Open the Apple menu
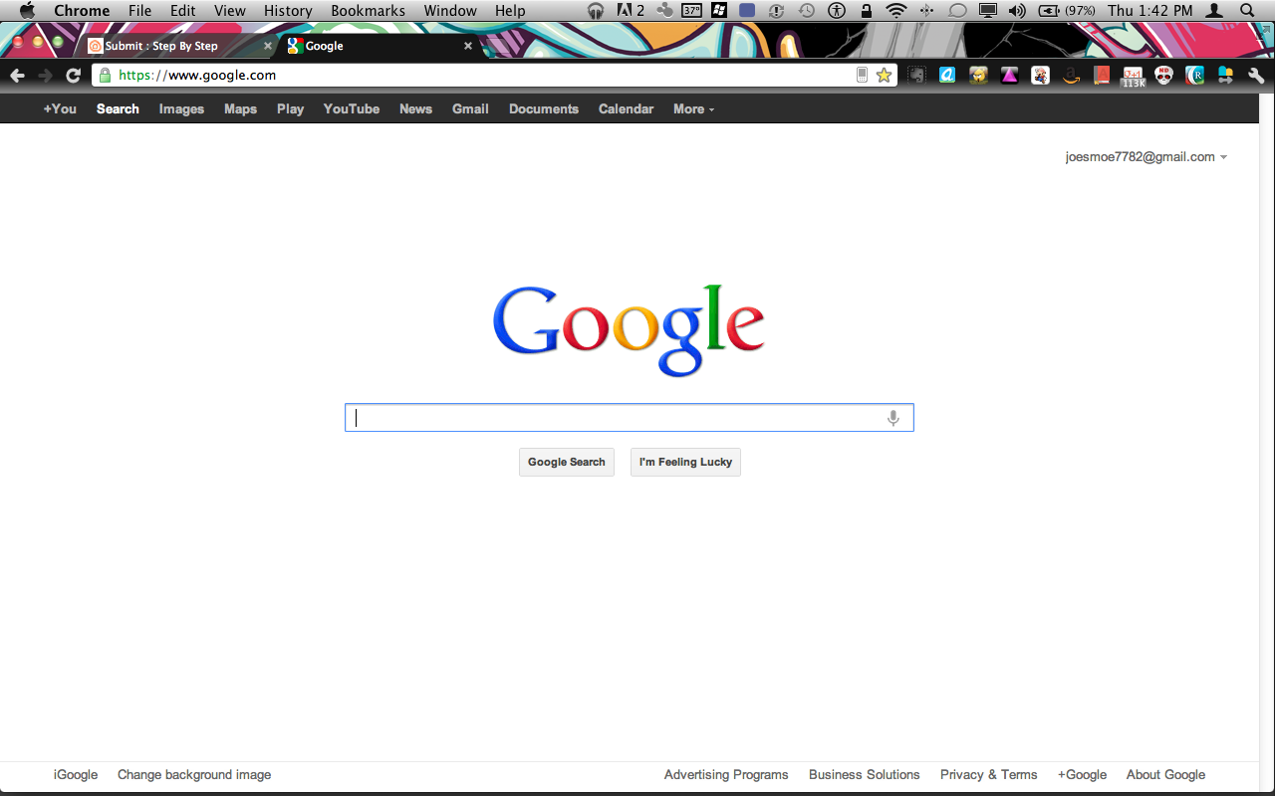The height and width of the screenshot is (796, 1275). click(x=27, y=11)
